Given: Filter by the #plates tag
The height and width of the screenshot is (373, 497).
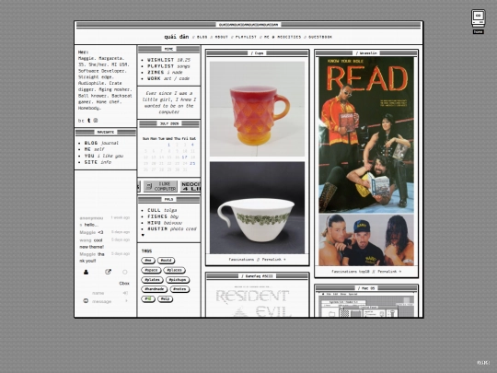Looking at the screenshot, I should 152,280.
